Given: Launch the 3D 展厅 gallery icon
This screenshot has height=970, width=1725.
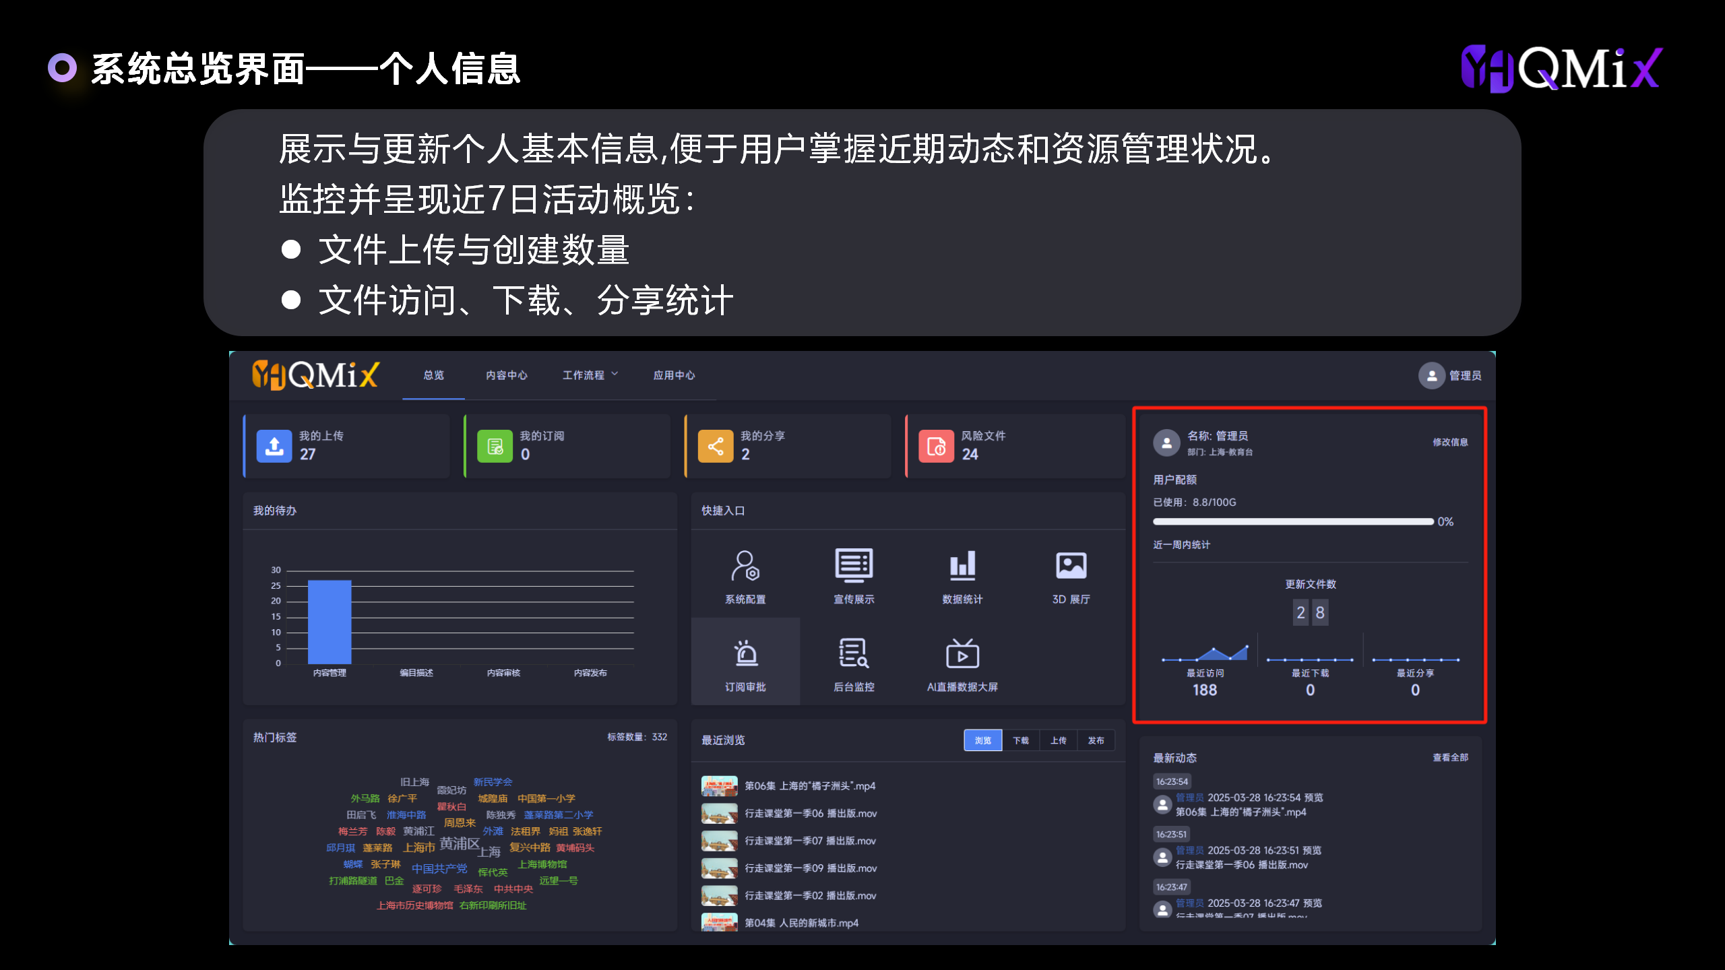Looking at the screenshot, I should pyautogui.click(x=1071, y=567).
